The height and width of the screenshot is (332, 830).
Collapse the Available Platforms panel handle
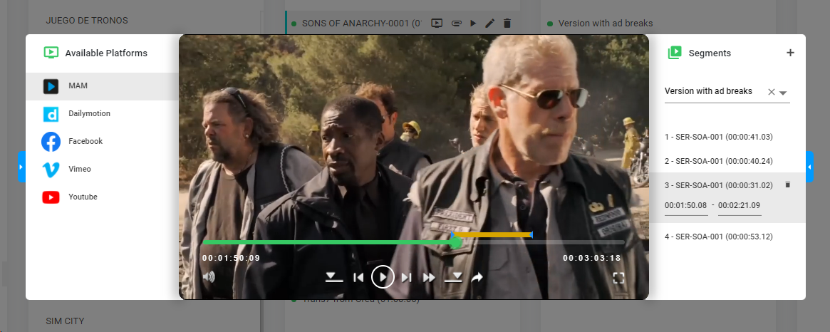pos(21,167)
